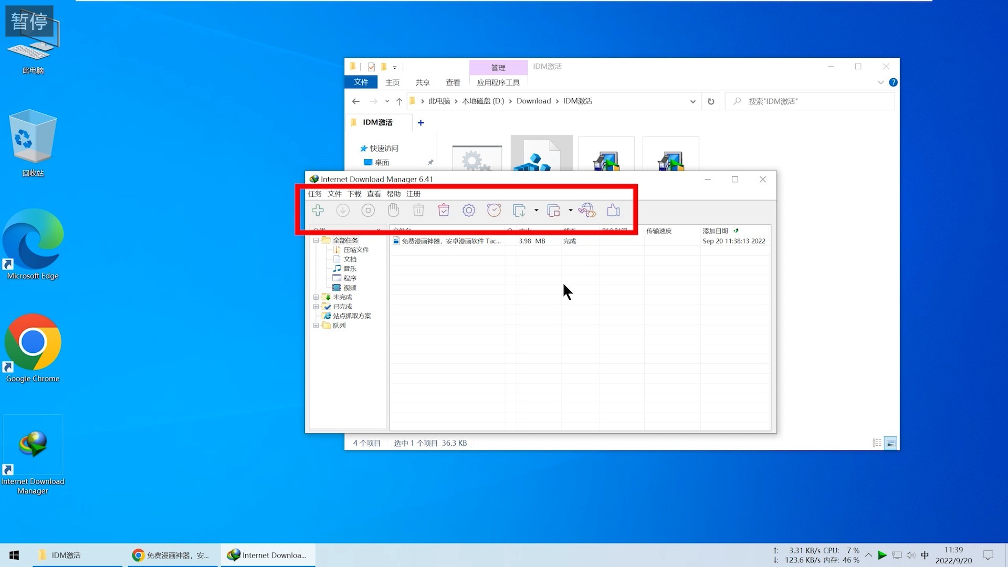Open the 下载 menu in IDM
The height and width of the screenshot is (567, 1008).
354,194
